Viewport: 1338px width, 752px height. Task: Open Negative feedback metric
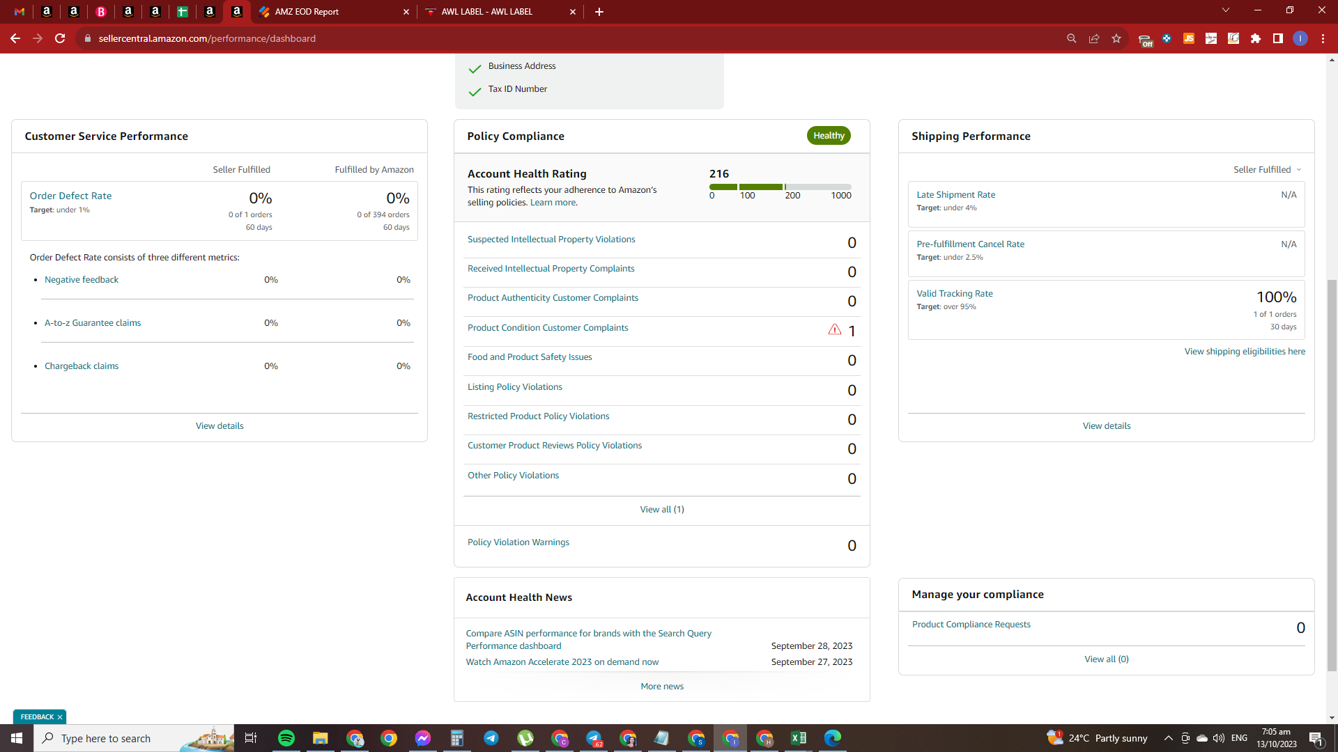(x=82, y=280)
